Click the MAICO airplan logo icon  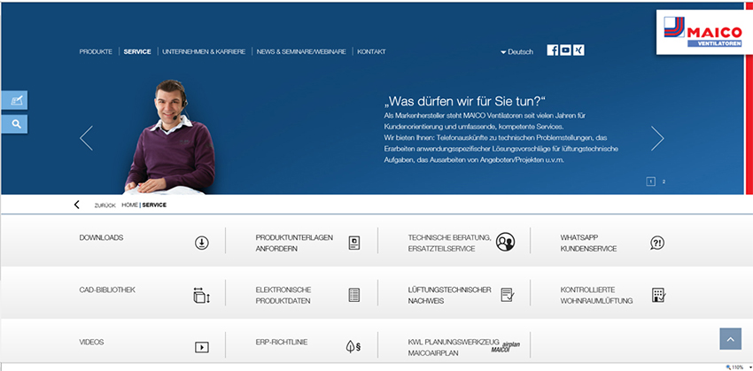pyautogui.click(x=505, y=347)
